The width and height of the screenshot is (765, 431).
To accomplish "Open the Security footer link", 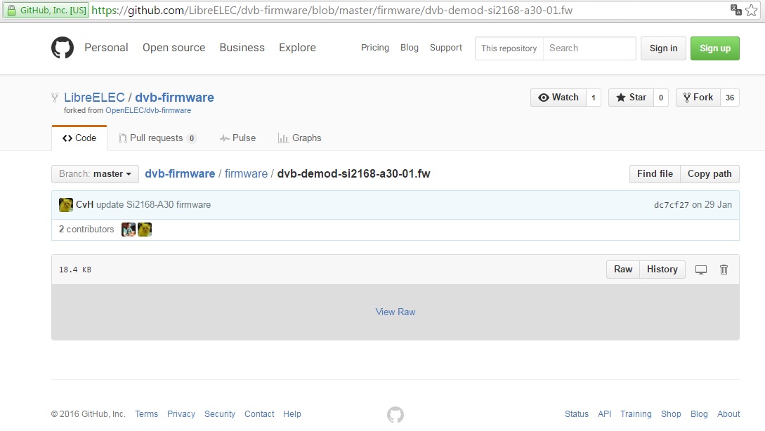I will click(x=220, y=414).
